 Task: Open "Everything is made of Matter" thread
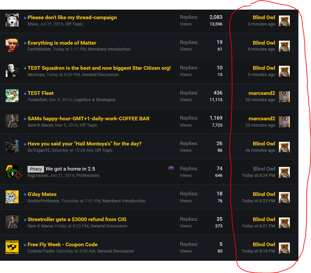click(x=62, y=43)
